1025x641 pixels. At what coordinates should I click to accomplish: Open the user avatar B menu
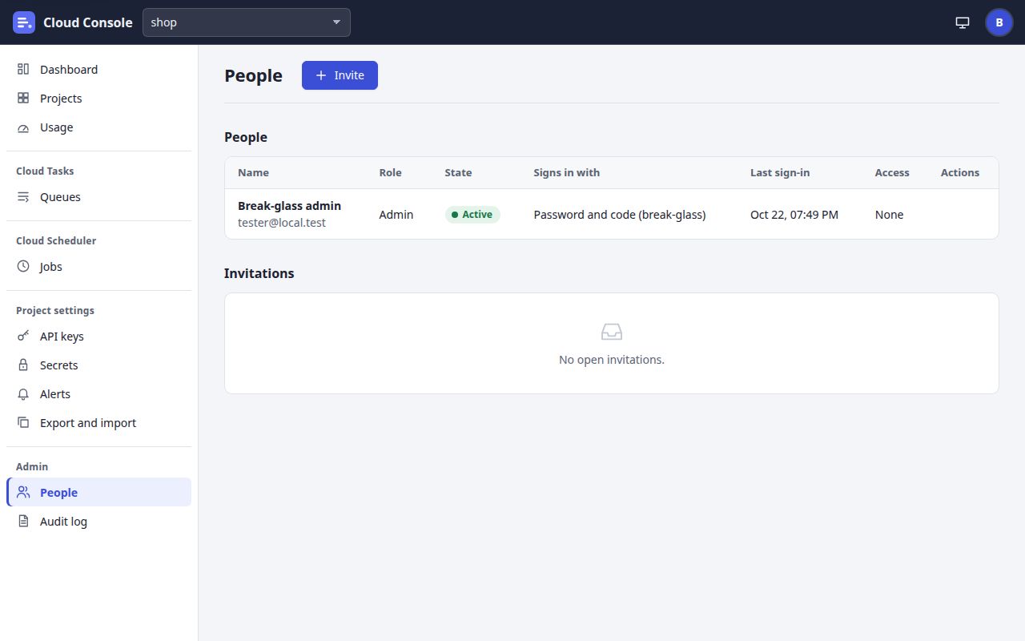999,22
